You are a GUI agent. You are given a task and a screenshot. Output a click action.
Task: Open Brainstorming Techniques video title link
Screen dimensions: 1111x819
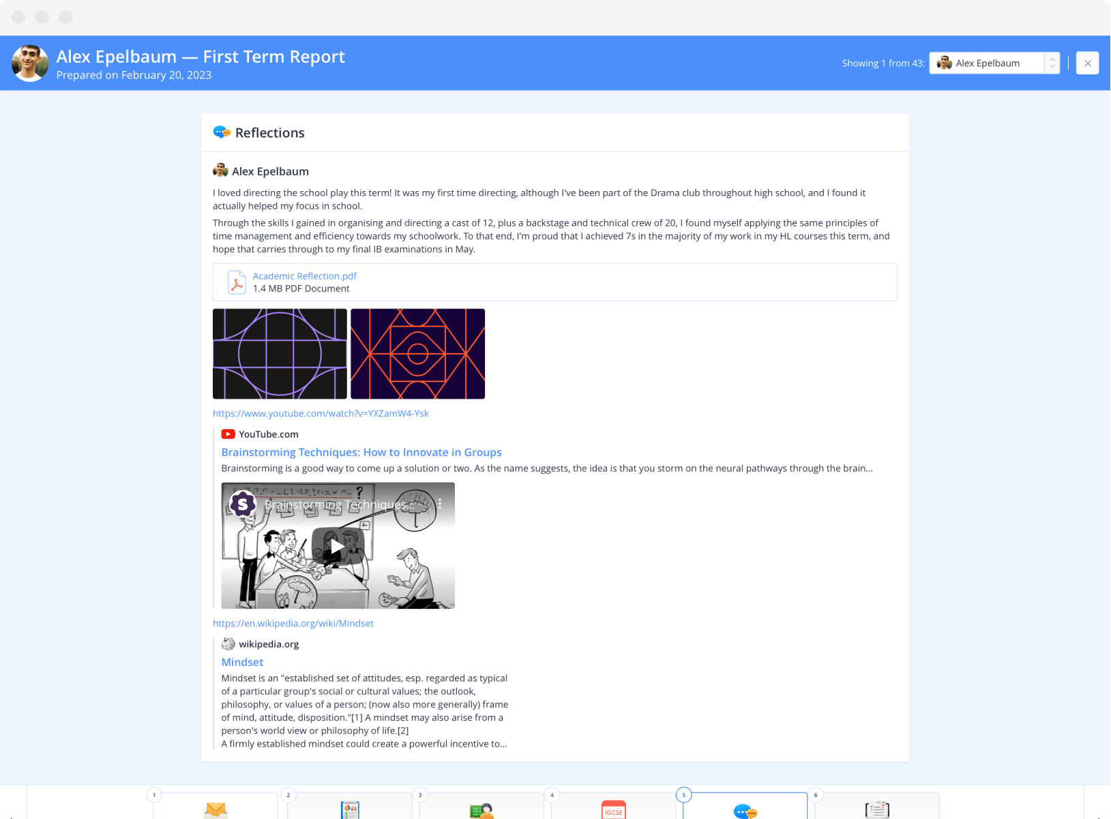pyautogui.click(x=361, y=452)
